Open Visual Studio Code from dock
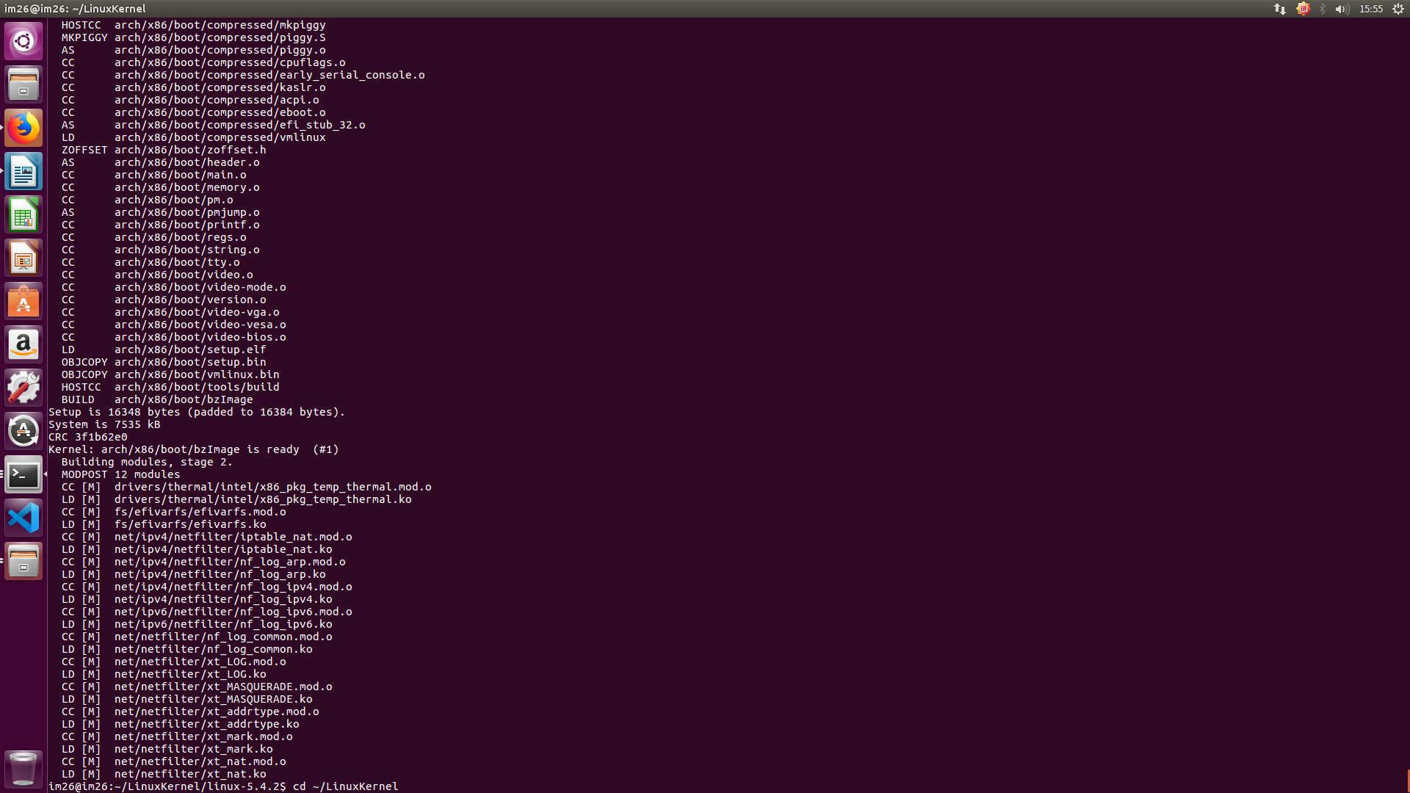The width and height of the screenshot is (1410, 793). (23, 518)
